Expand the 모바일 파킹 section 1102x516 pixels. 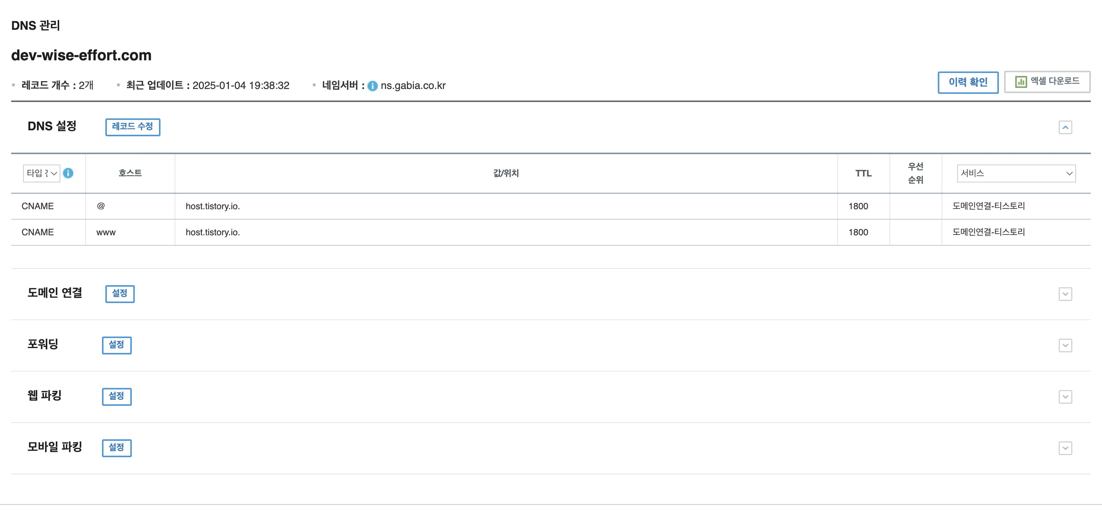click(x=1065, y=448)
